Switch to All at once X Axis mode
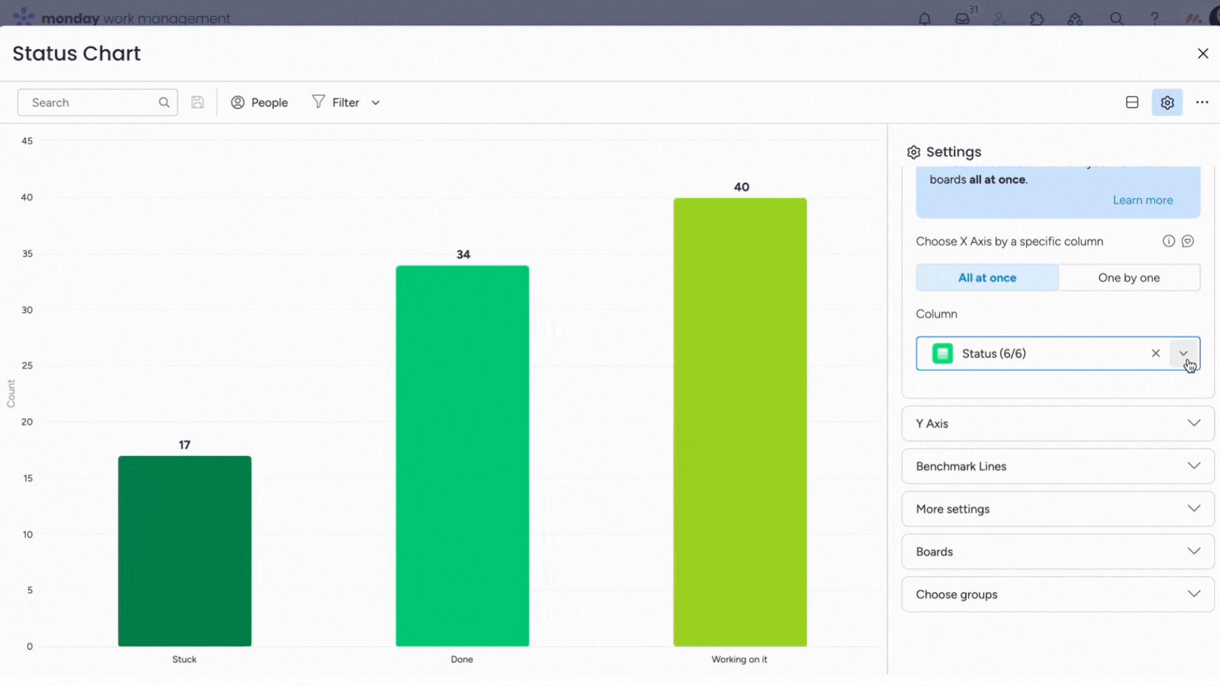1220x686 pixels. [x=987, y=277]
